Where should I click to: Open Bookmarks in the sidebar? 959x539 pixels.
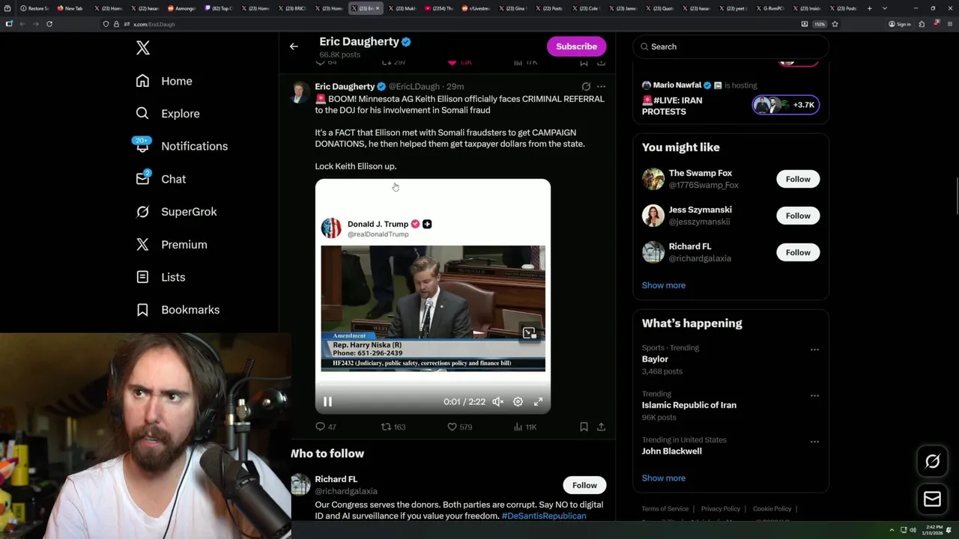[178, 310]
